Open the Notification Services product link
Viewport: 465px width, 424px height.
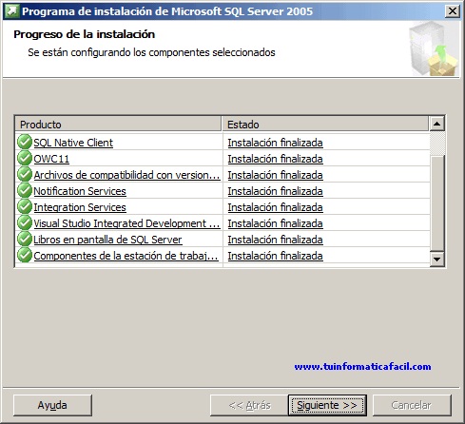(x=80, y=191)
